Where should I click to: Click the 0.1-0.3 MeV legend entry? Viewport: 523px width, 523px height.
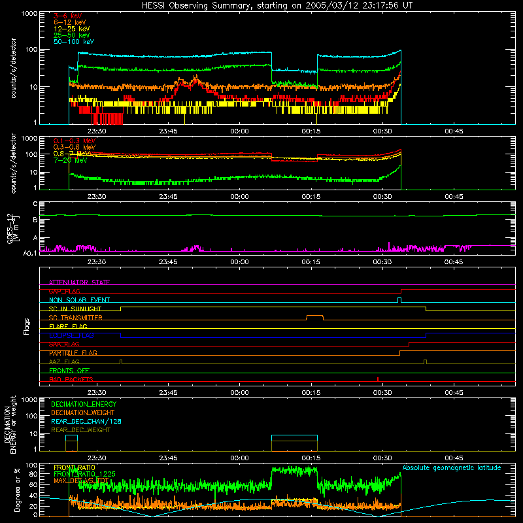point(75,141)
